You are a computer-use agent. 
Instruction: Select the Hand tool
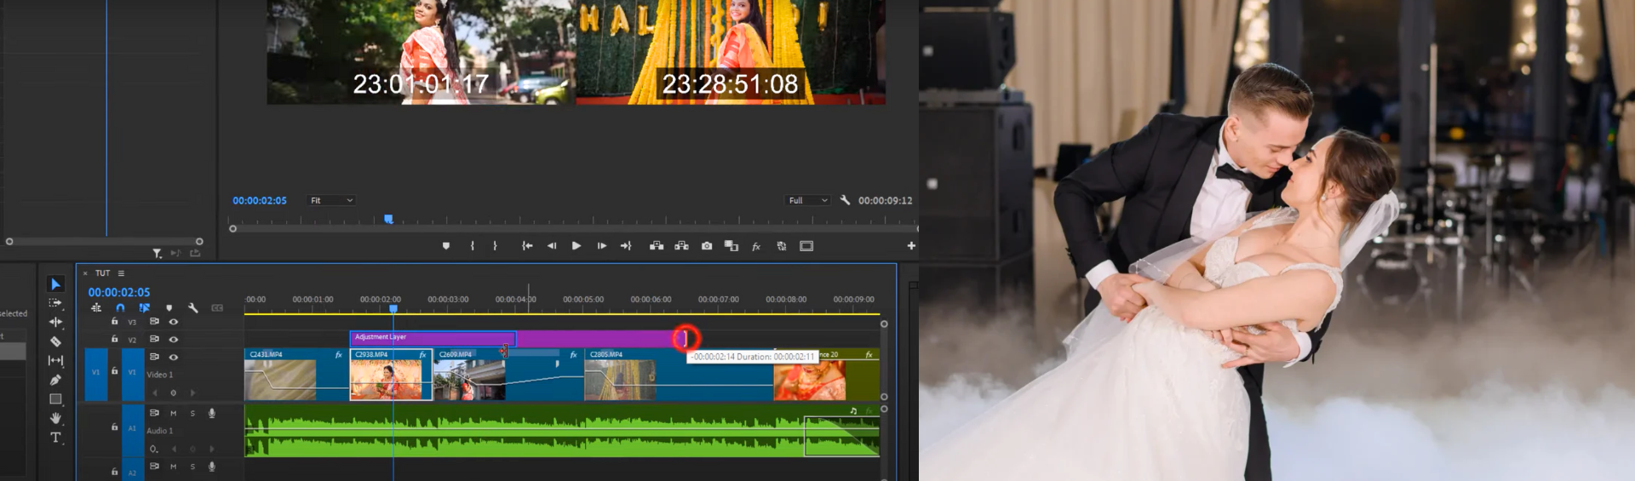[55, 418]
